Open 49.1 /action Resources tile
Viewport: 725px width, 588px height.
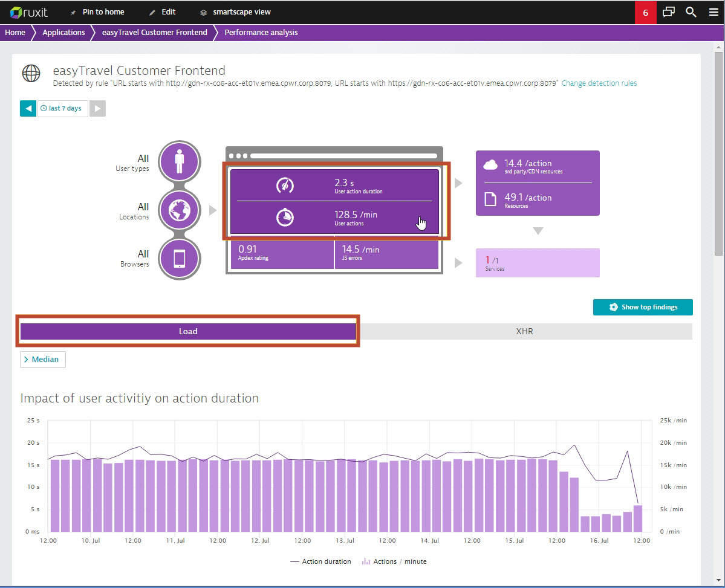(538, 199)
